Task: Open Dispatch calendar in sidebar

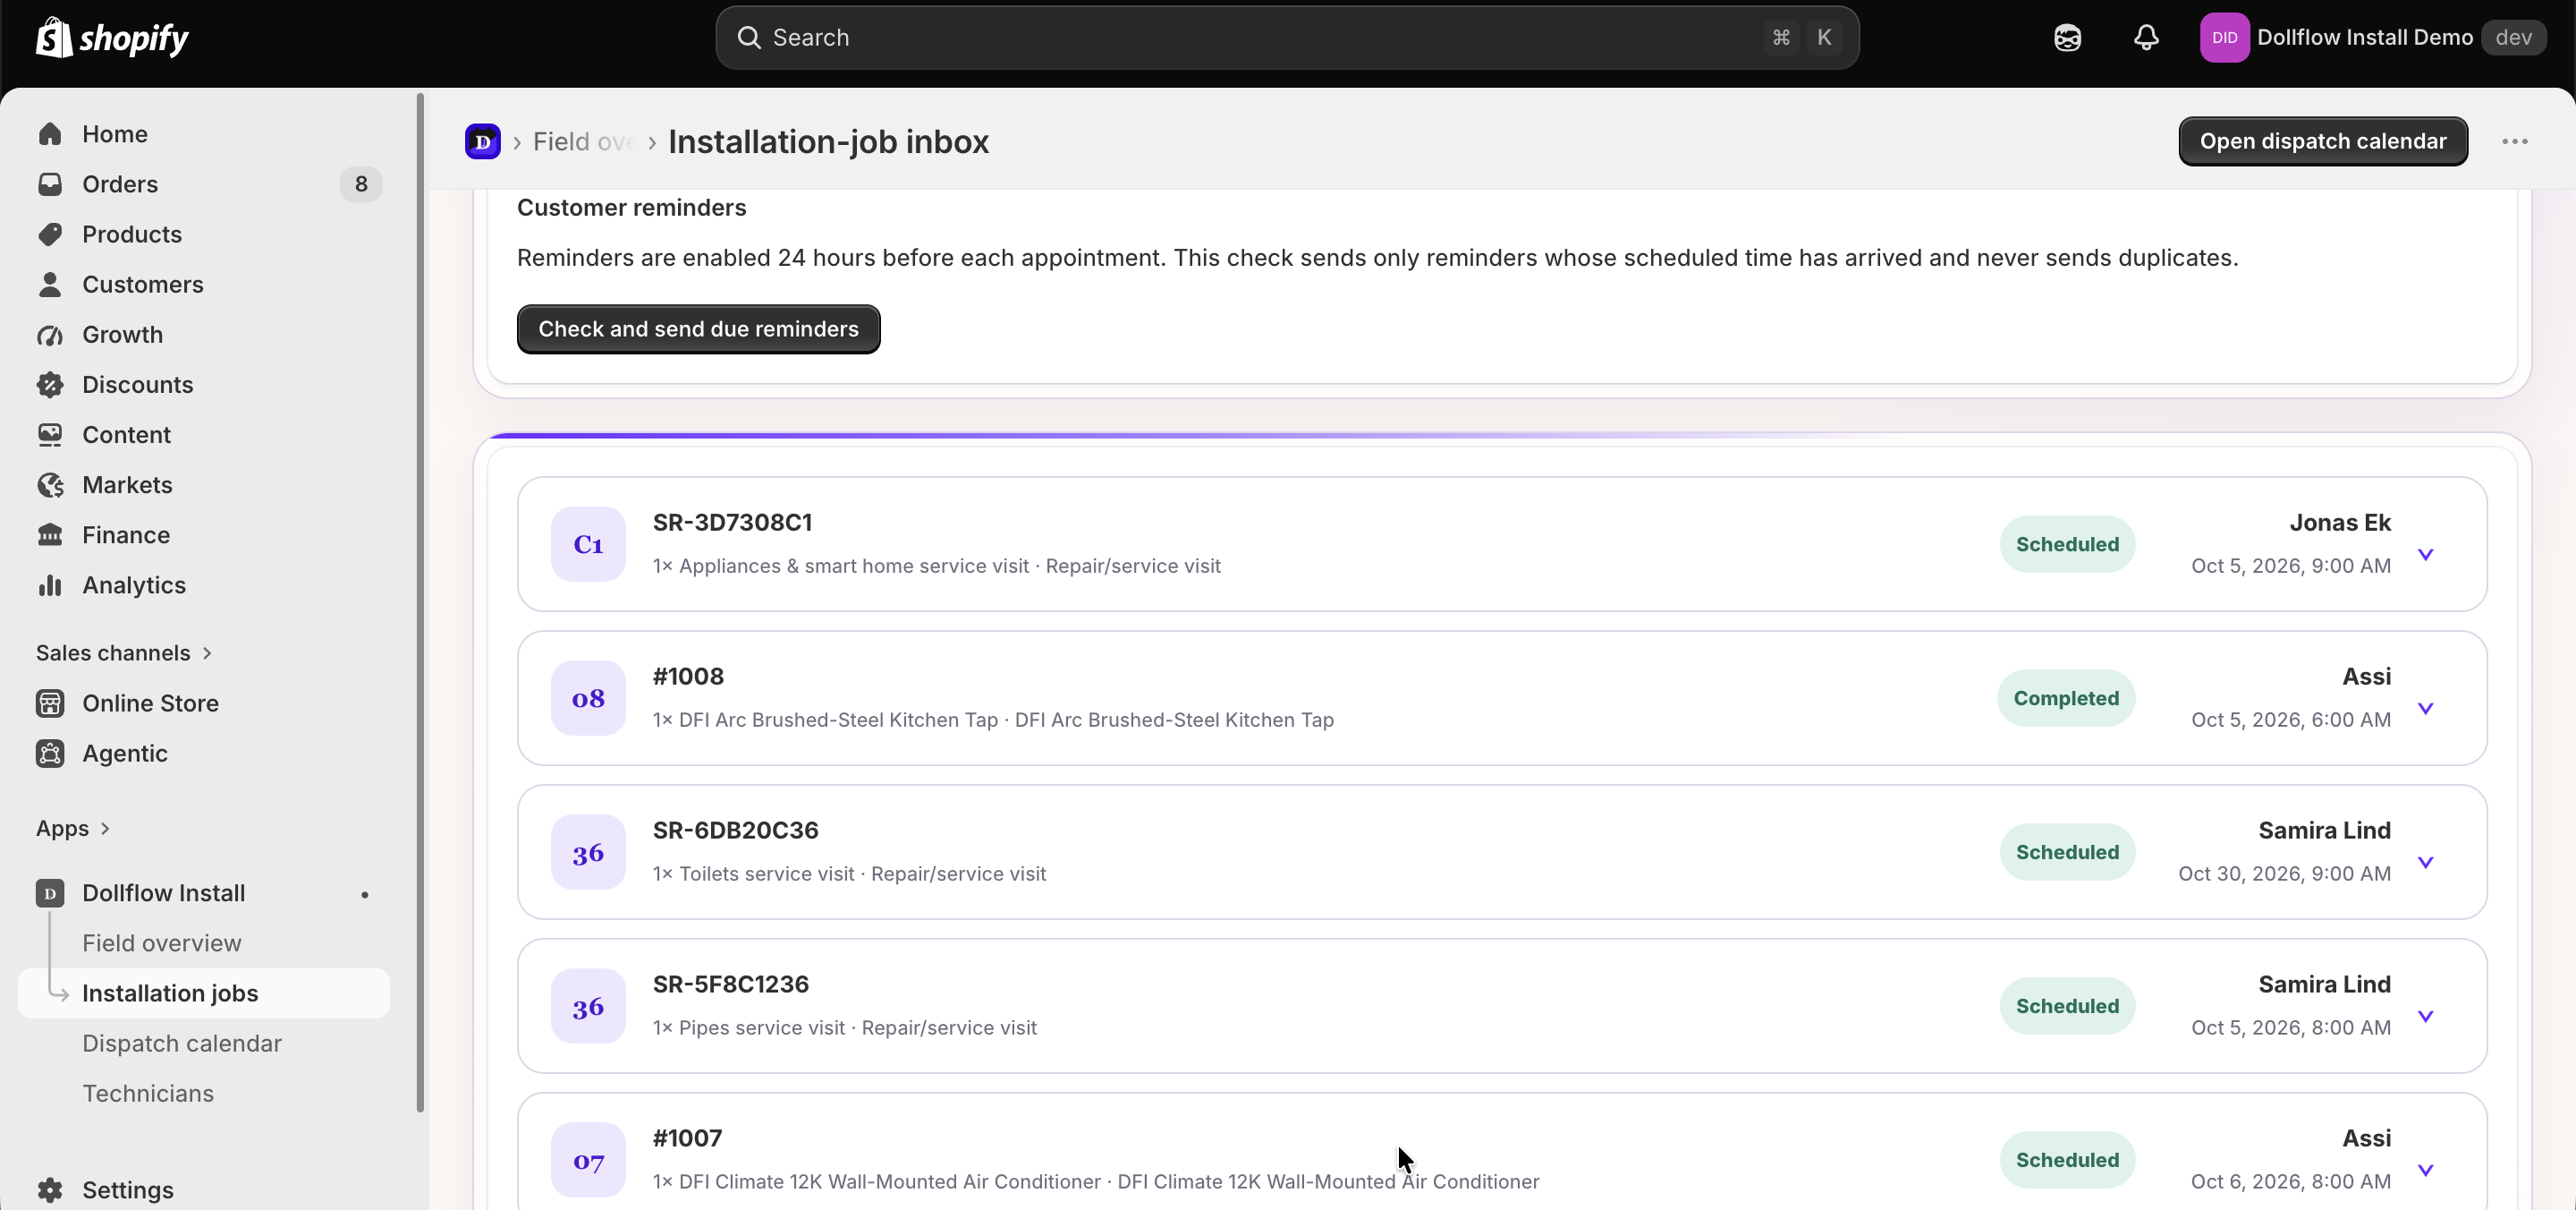Action: [x=182, y=1043]
